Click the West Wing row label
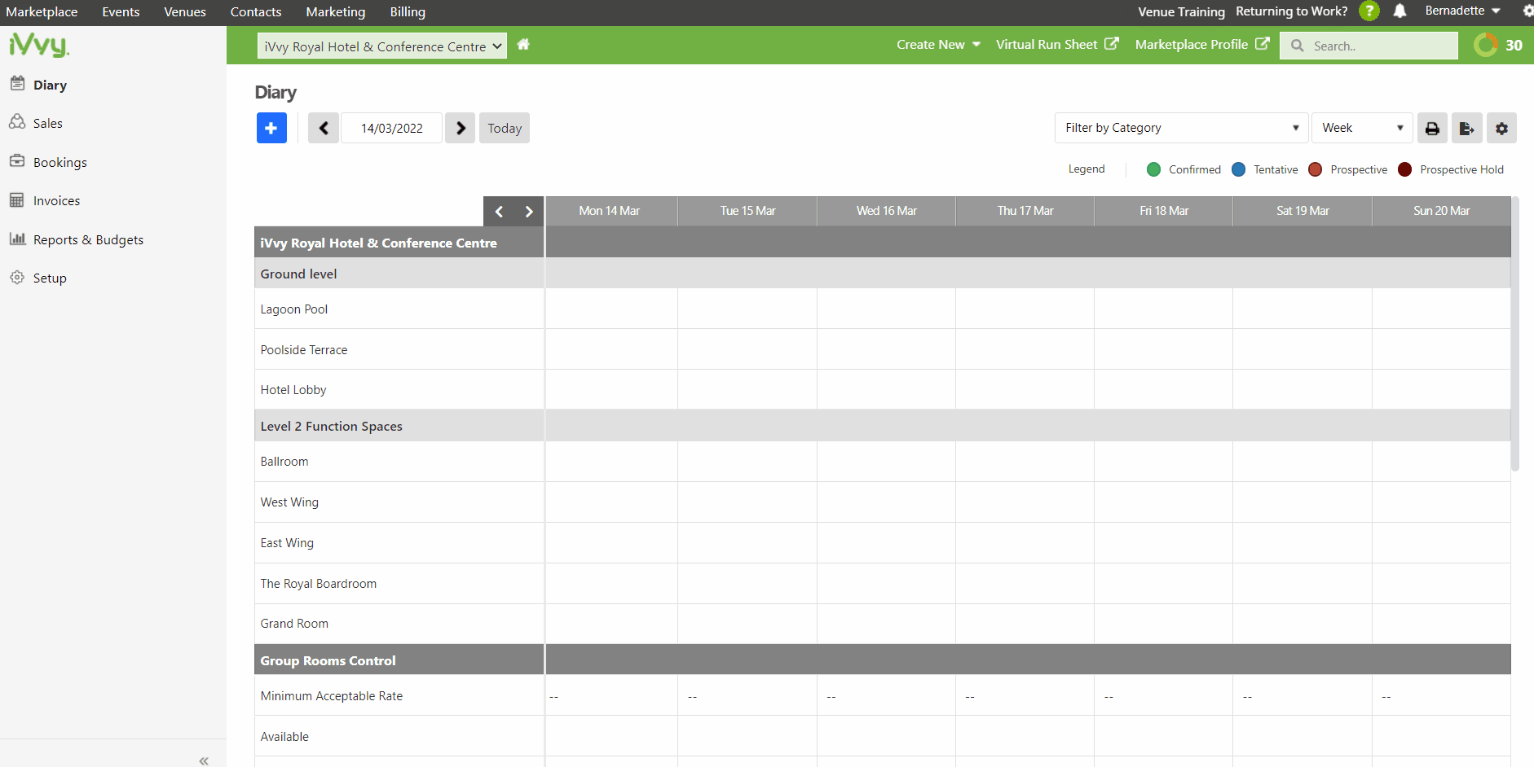 coord(289,502)
